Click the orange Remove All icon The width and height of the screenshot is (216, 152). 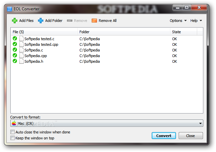94,21
